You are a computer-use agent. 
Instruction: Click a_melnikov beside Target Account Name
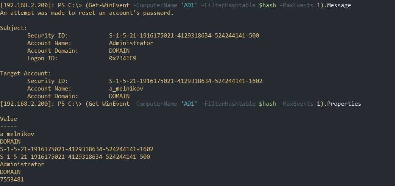126,89
